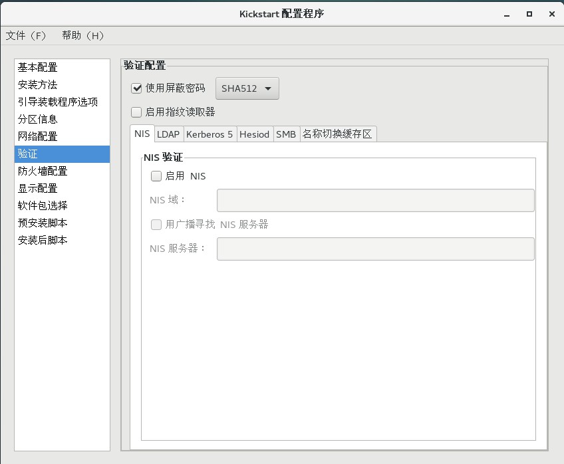Select 软件包选择 in the sidebar
Viewport: 564px width, 464px height.
pos(62,205)
